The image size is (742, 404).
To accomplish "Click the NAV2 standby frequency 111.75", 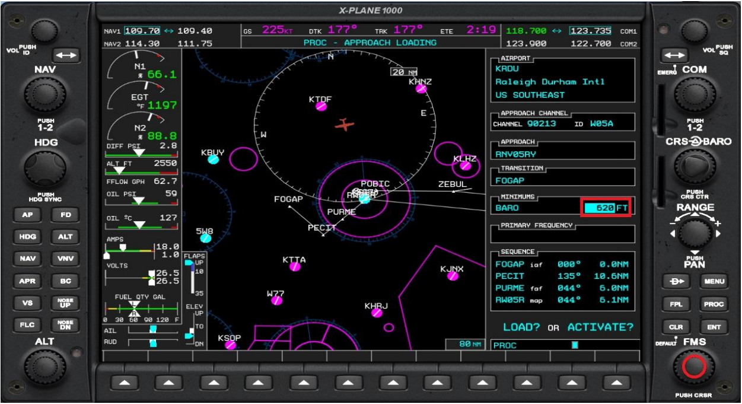I will pyautogui.click(x=195, y=44).
